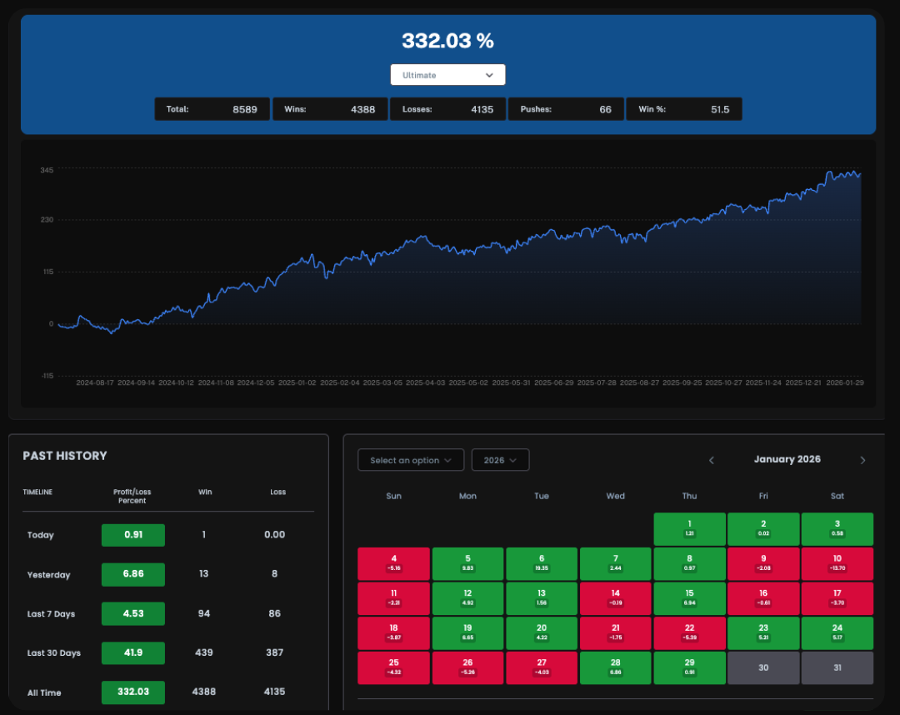Click the Last 30 Days 41.9 badge

click(x=132, y=653)
